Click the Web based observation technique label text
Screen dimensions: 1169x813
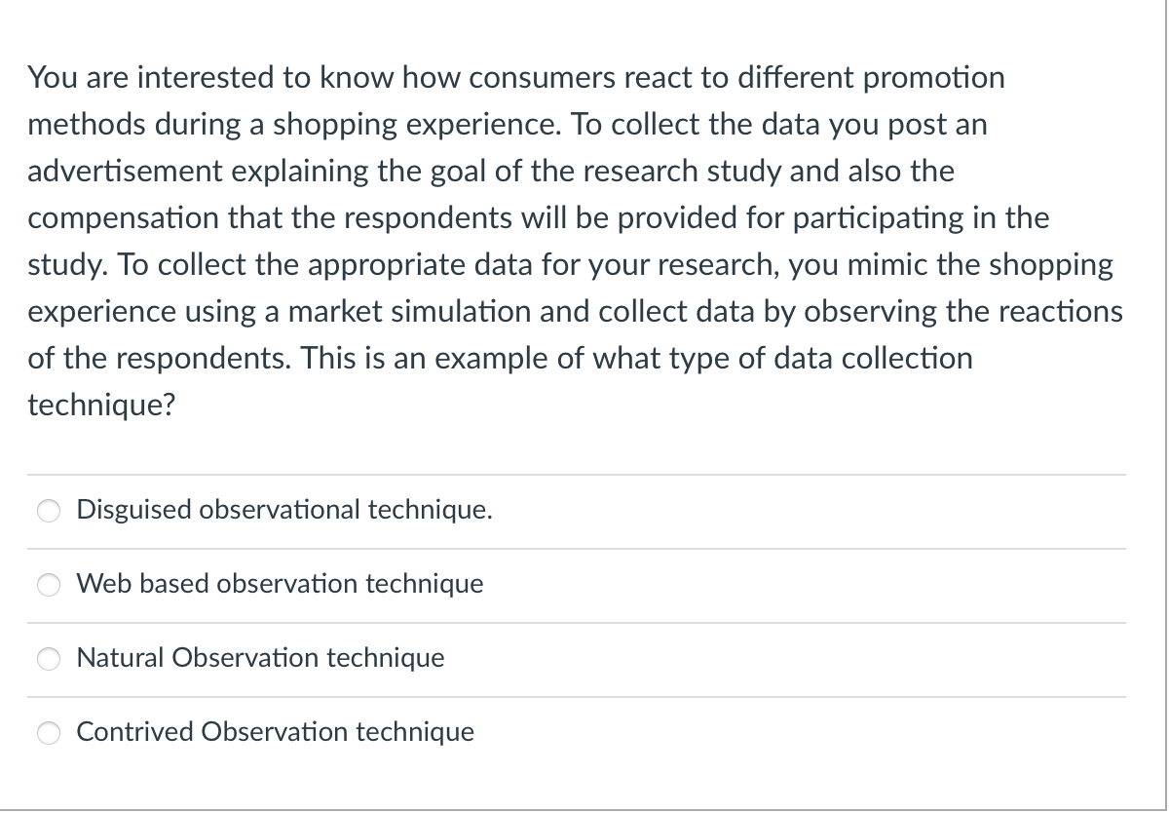coord(280,584)
